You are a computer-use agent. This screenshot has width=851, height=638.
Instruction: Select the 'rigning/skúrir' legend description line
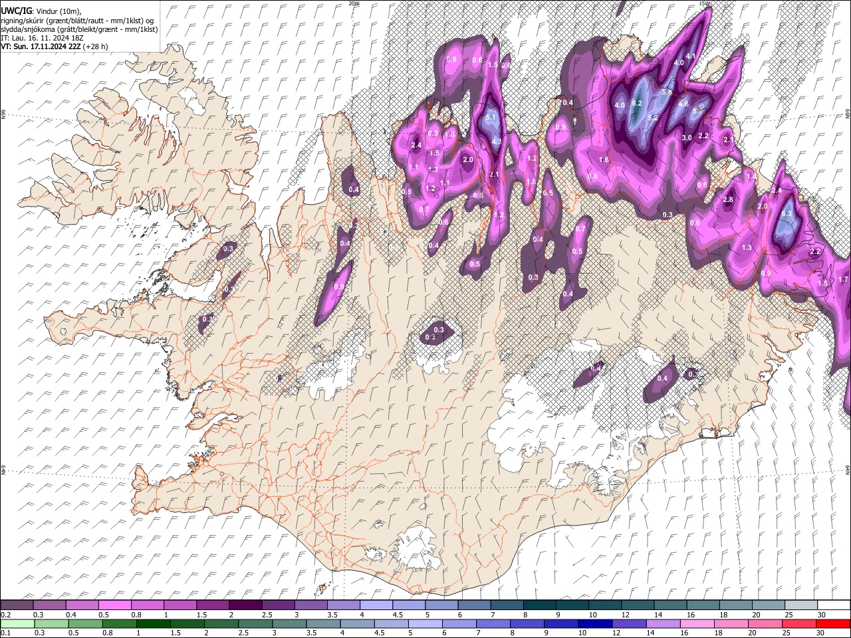(x=77, y=20)
